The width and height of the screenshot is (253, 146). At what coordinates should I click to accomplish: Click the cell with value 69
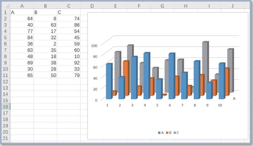click(x=22, y=63)
